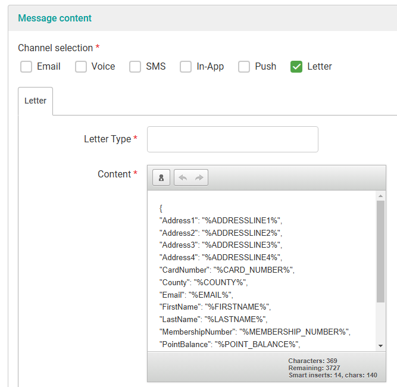
Task: Click the Message content panel header
Action: coord(55,18)
